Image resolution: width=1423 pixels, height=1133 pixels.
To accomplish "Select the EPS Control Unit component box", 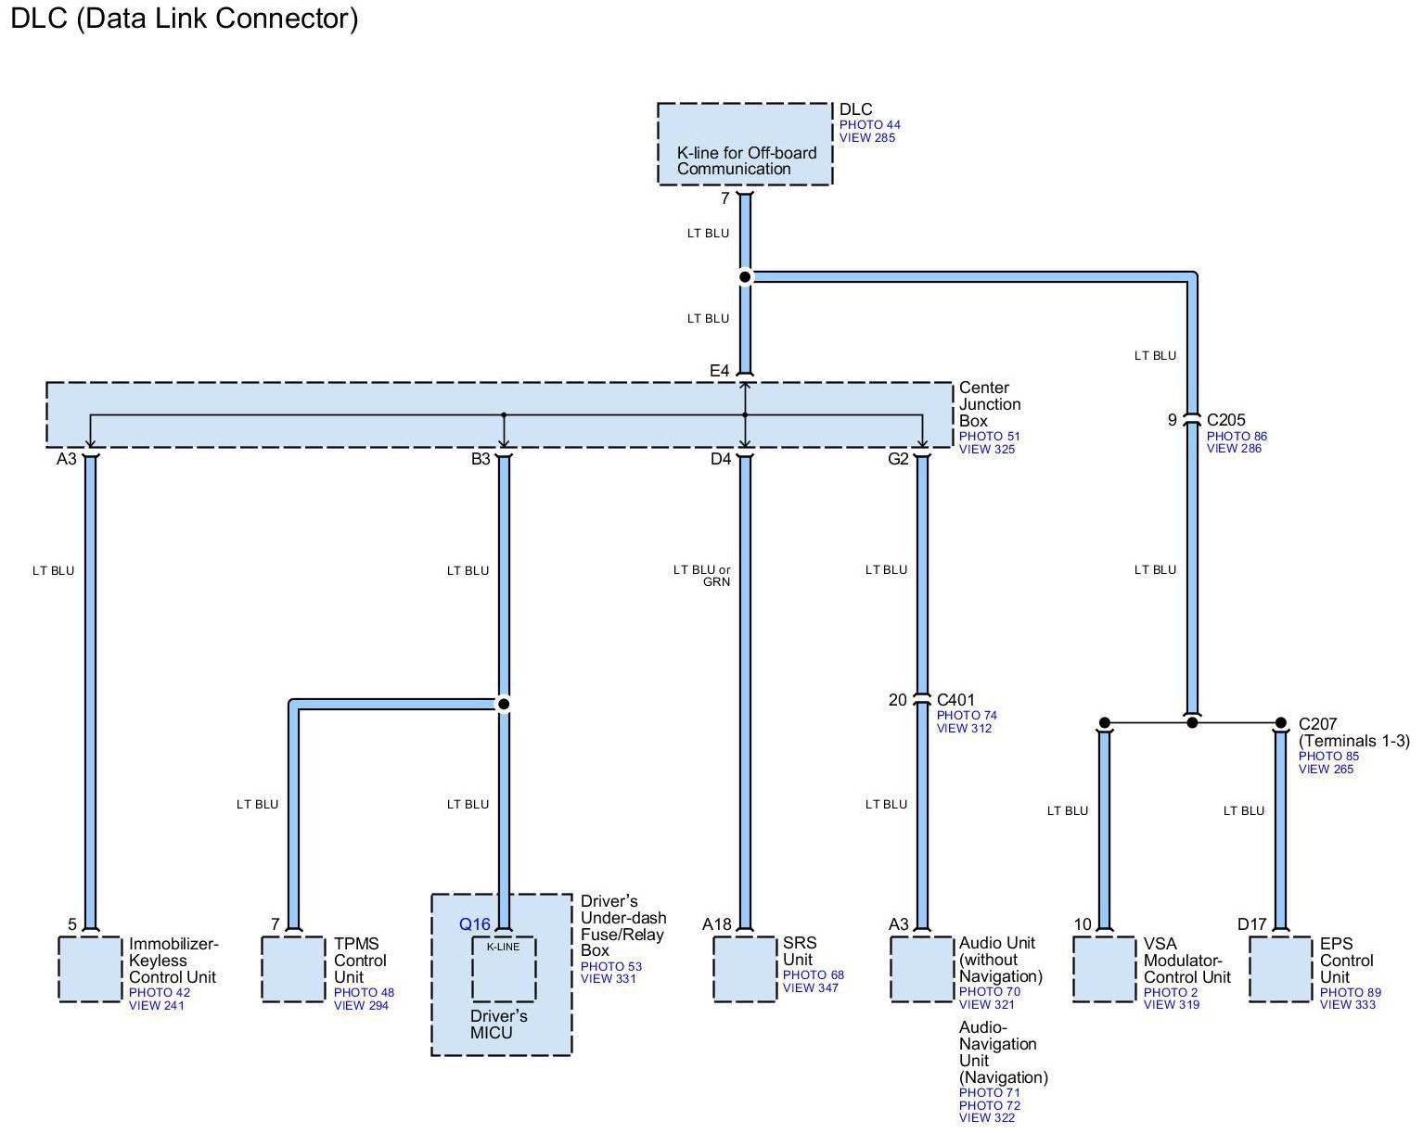I will coord(1280,970).
